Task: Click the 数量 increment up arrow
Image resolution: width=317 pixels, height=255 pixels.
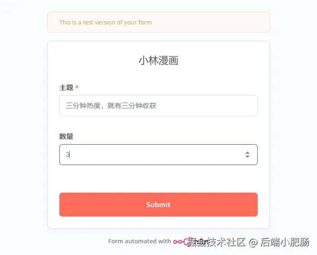Action: 247,152
